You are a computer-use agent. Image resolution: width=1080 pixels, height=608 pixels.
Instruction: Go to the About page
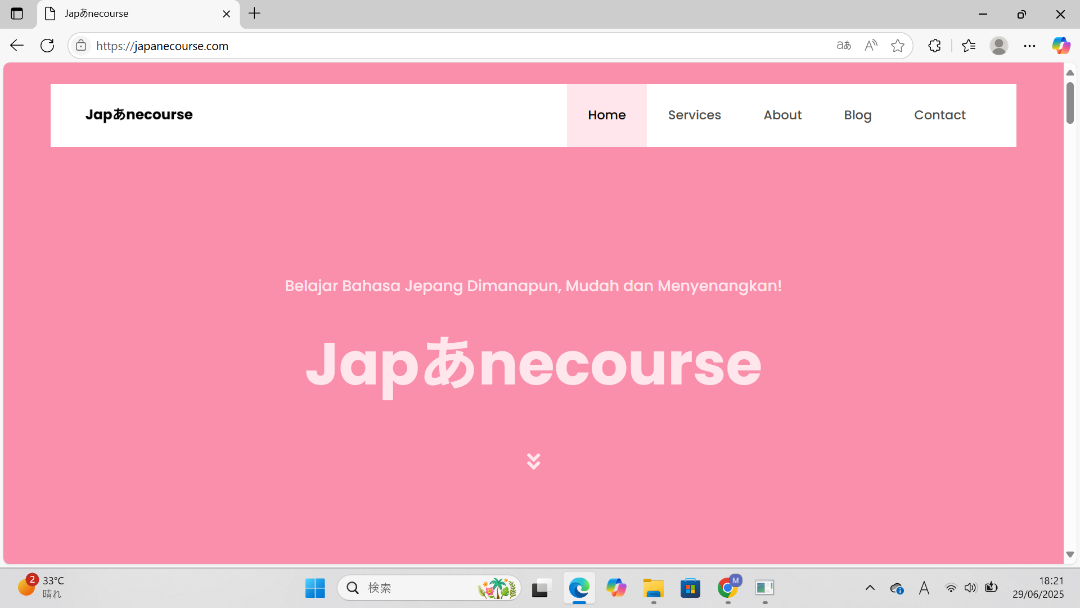pyautogui.click(x=782, y=115)
